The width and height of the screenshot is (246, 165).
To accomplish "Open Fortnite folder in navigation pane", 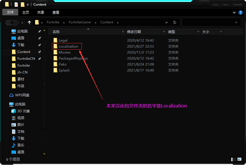I will [x=24, y=66].
